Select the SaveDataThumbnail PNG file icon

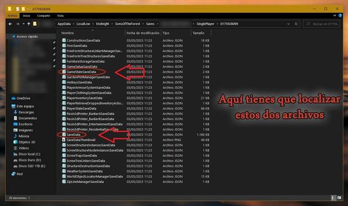[64, 140]
